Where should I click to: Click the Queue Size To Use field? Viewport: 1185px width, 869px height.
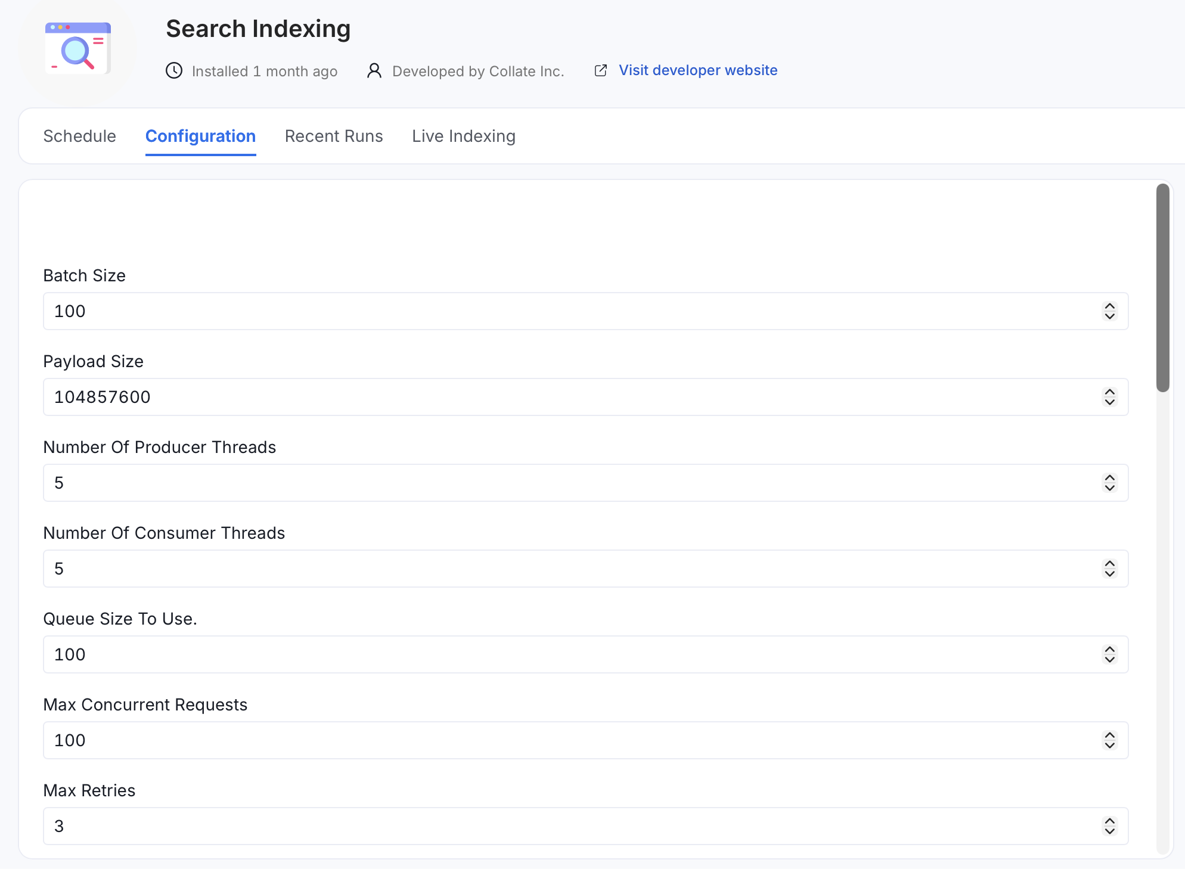(585, 654)
